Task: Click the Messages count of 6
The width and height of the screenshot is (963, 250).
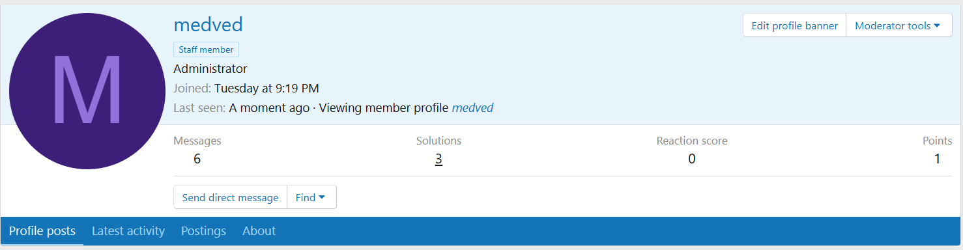Action: 197,158
